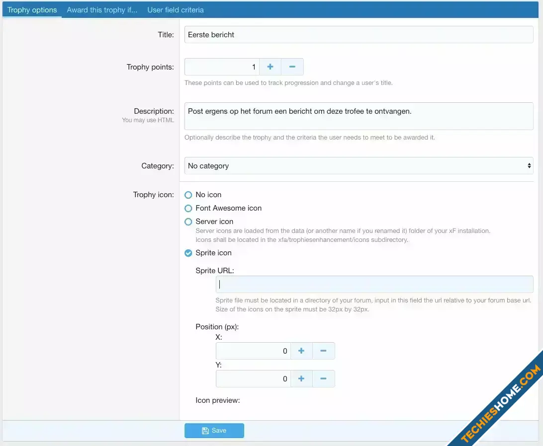This screenshot has height=446, width=543.
Task: Select the 'These points can be used' help text
Action: click(x=288, y=83)
